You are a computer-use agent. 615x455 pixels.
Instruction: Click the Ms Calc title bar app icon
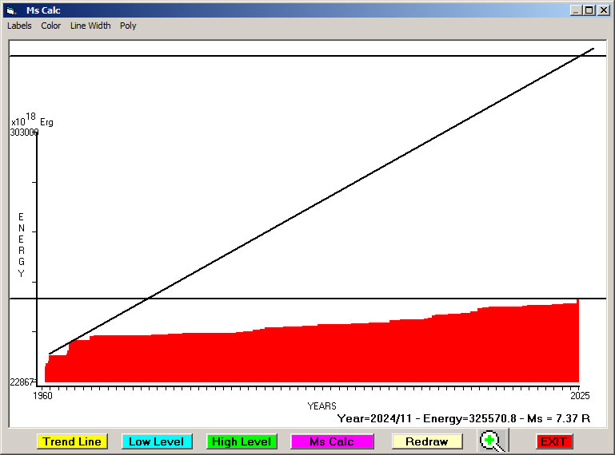point(11,10)
